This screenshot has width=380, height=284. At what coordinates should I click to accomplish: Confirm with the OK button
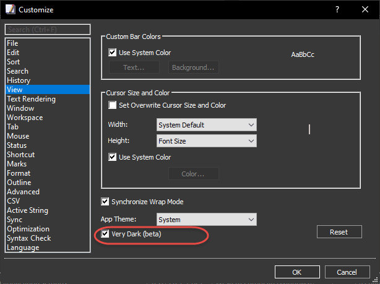point(297,272)
